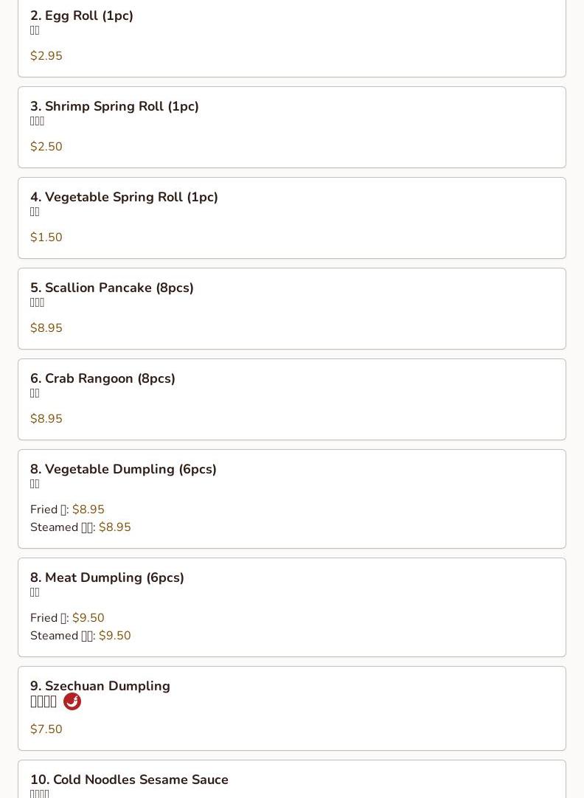Open the Scallion Pancake (8pcs) card
584x798 pixels.
click(292, 308)
